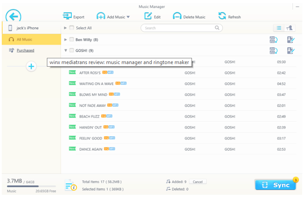
Task: Select jack's iPhone device
Action: (x=32, y=28)
